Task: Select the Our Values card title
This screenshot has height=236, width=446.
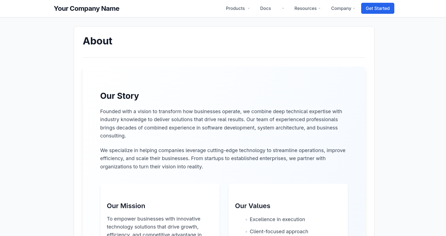Action: pos(253,206)
